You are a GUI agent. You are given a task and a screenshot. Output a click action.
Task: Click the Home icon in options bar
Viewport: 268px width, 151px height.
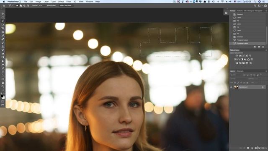pyautogui.click(x=4, y=5)
